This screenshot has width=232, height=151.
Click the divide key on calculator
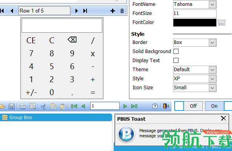(93, 41)
